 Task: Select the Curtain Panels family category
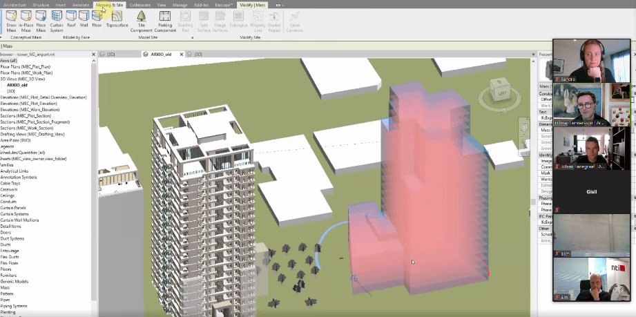[13, 208]
